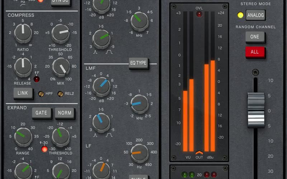Toggle the compressor LINK button
The width and height of the screenshot is (287, 179).
click(x=23, y=93)
